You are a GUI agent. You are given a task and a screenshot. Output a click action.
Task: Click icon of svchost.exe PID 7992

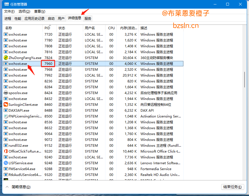click(x=6, y=75)
